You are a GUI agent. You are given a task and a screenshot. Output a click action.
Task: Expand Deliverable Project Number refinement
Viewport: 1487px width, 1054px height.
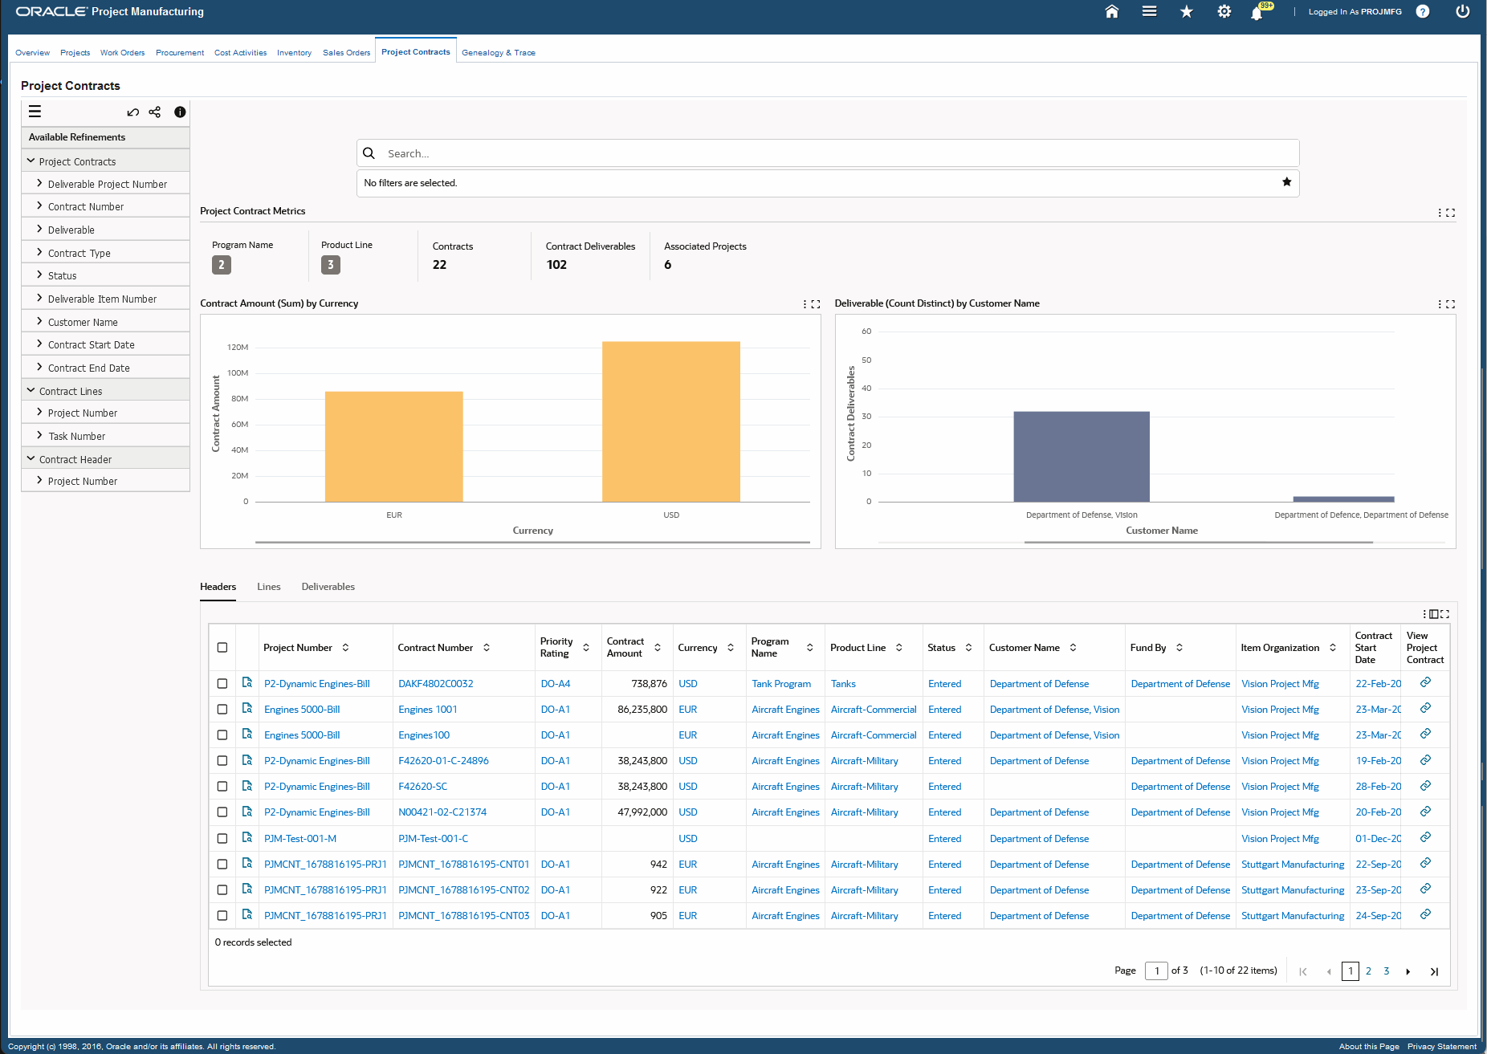(x=39, y=183)
